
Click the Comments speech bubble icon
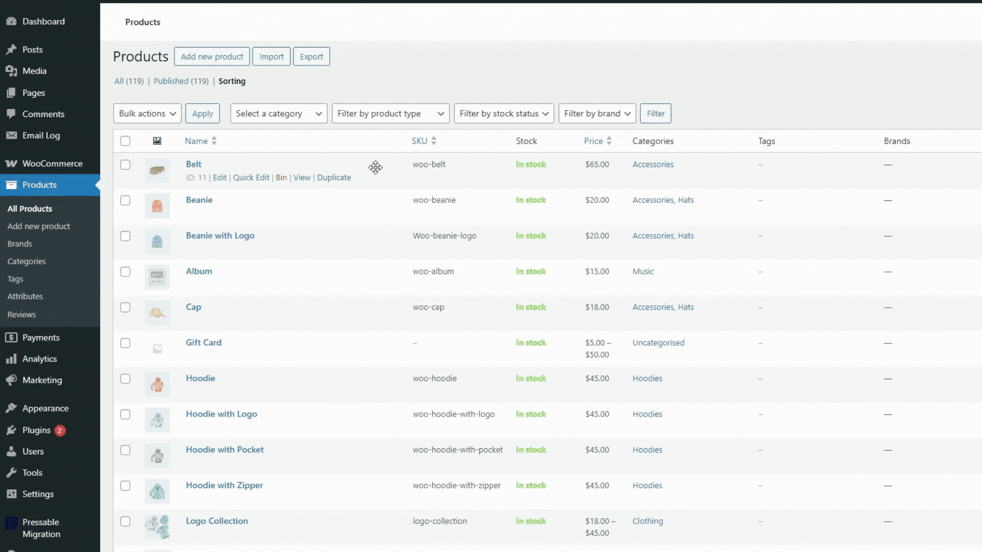coord(11,114)
